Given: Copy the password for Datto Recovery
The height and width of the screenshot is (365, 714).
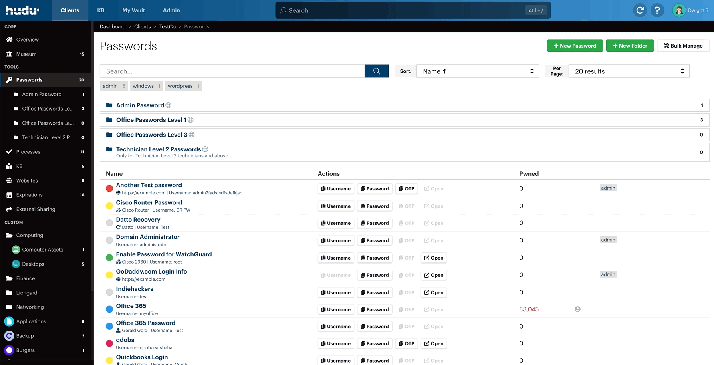Looking at the screenshot, I should point(374,223).
